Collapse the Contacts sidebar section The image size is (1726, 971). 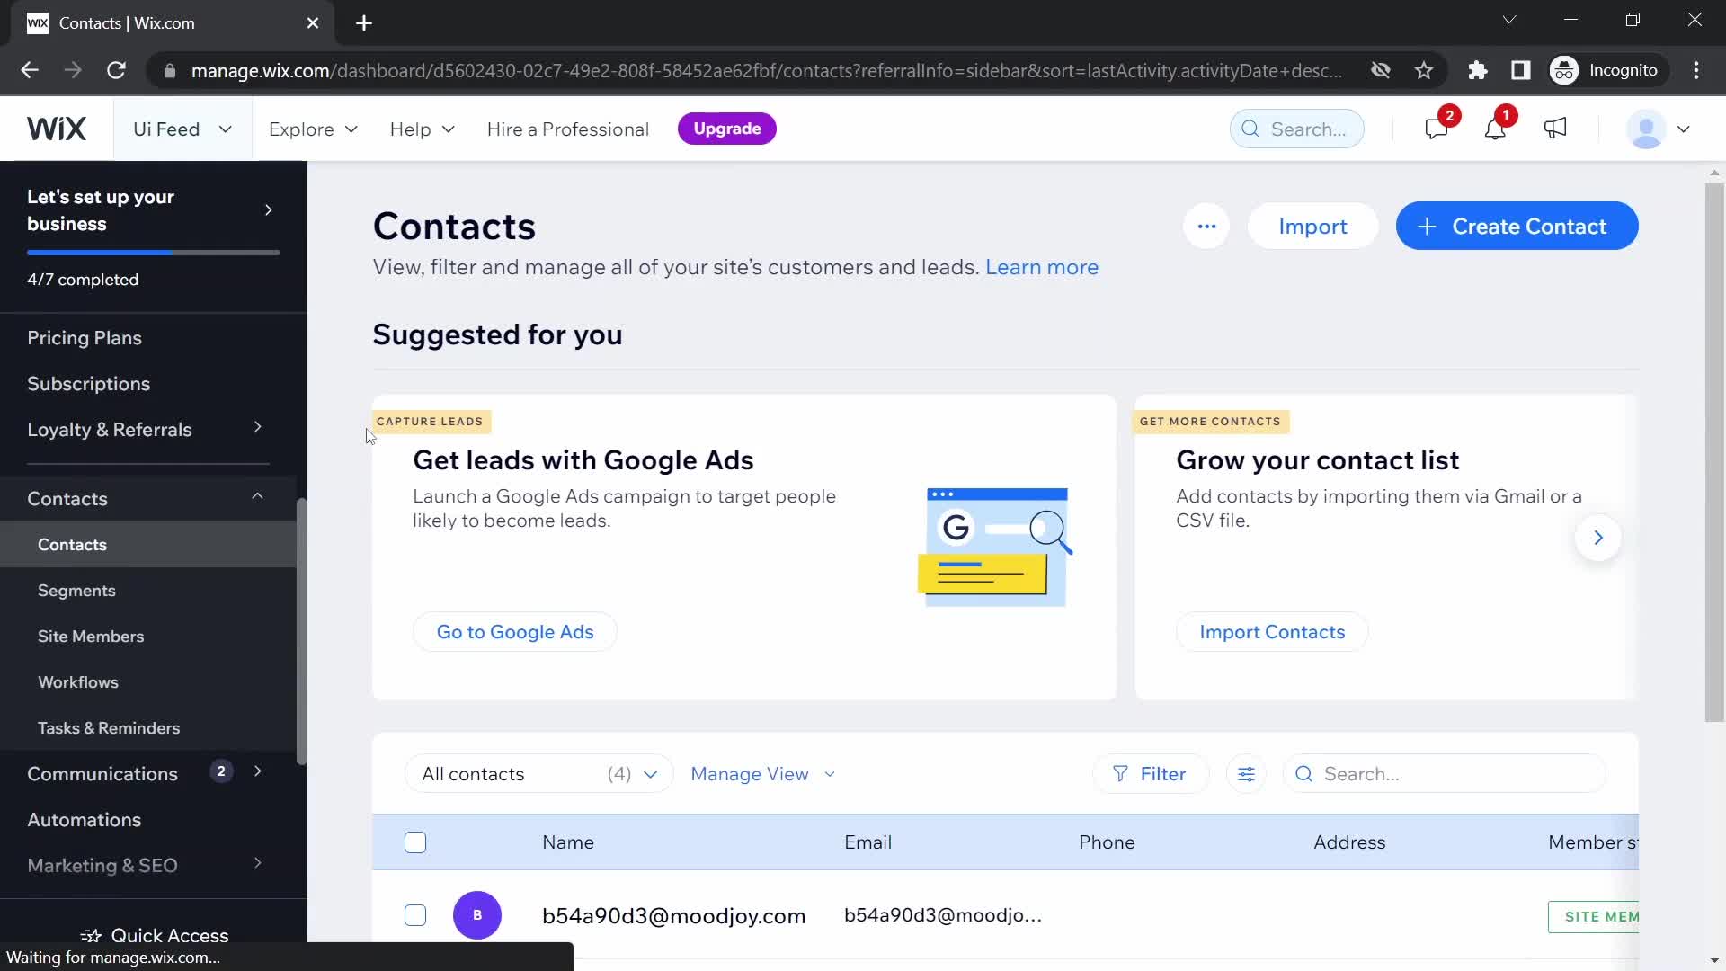[x=257, y=496]
